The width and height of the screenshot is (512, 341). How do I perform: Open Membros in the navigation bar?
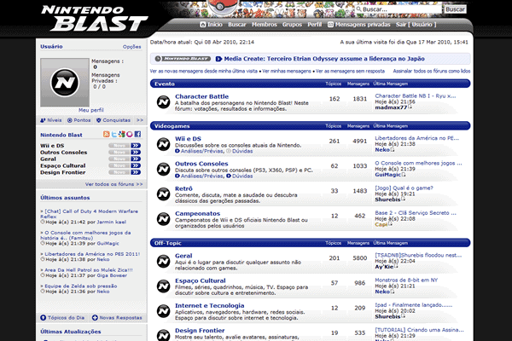(265, 25)
